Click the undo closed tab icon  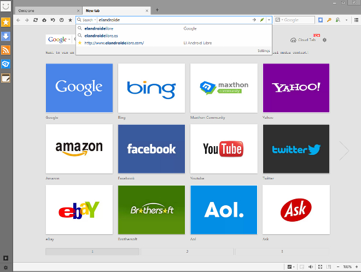(x=53, y=20)
